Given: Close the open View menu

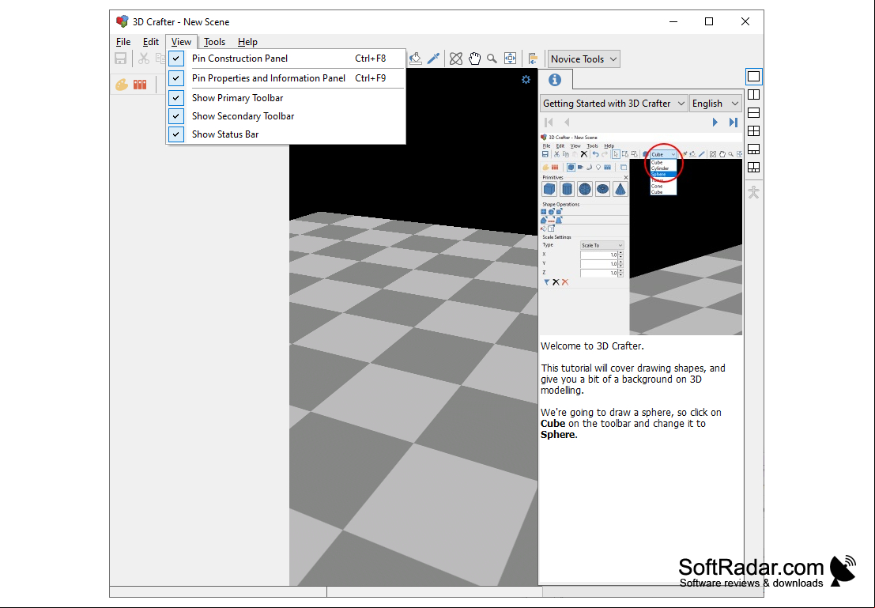Looking at the screenshot, I should 181,42.
